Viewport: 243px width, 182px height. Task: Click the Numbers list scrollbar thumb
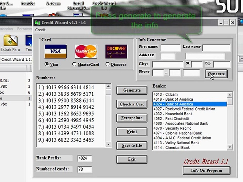click(x=108, y=92)
